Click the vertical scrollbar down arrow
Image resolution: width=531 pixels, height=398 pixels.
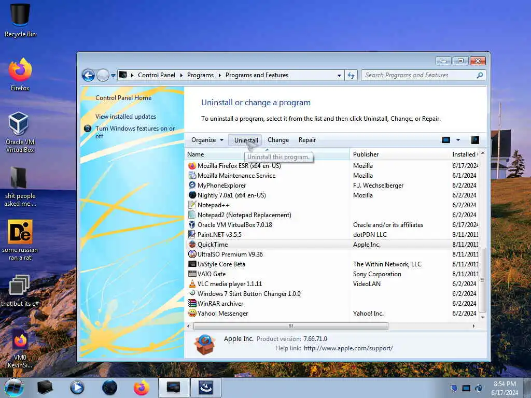click(483, 318)
